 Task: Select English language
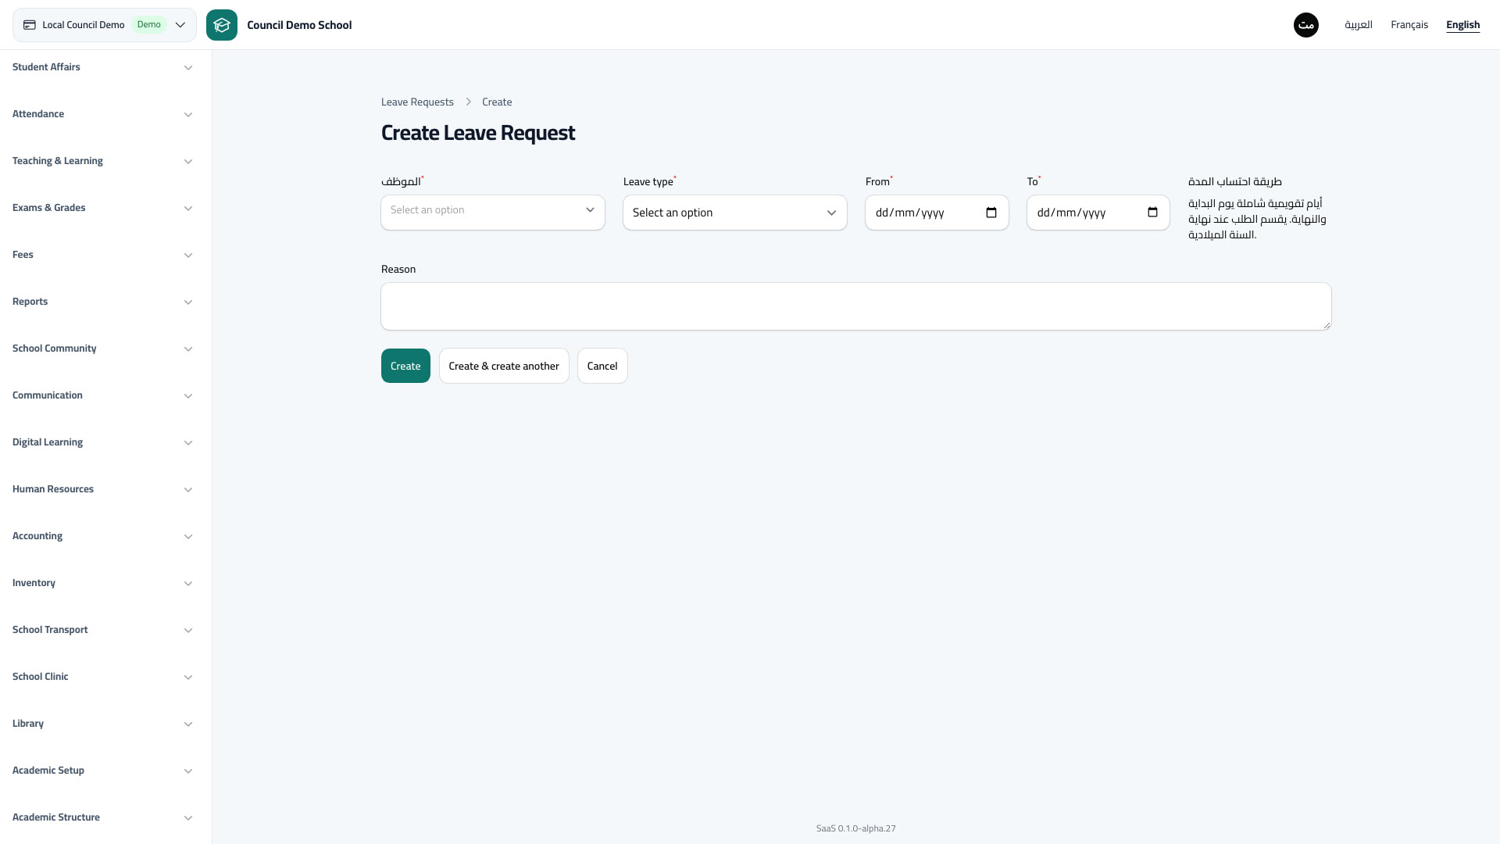click(x=1462, y=25)
